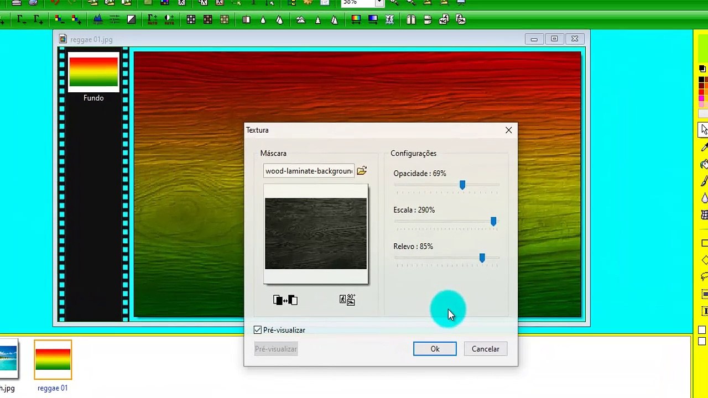708x398 pixels.
Task: Click the 'Configurações' group label
Action: (414, 153)
